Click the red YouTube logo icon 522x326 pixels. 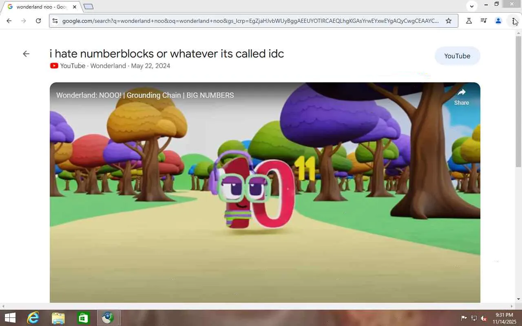click(54, 66)
